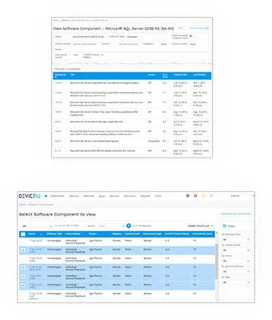This screenshot has height=320, width=272.
Task: Uncheck the checkbox of the fifth component row
Action: click(x=23, y=276)
